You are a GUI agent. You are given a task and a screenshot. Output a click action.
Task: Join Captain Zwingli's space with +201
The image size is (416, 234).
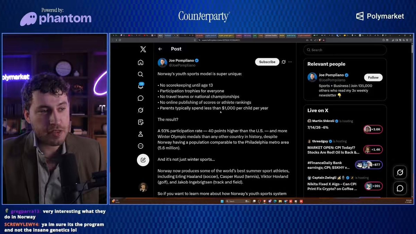(373, 186)
